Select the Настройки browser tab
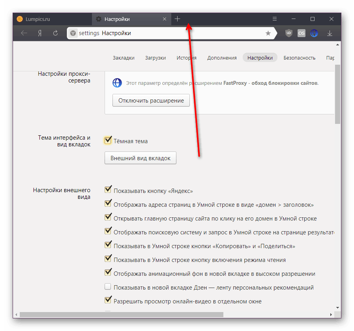 click(131, 19)
